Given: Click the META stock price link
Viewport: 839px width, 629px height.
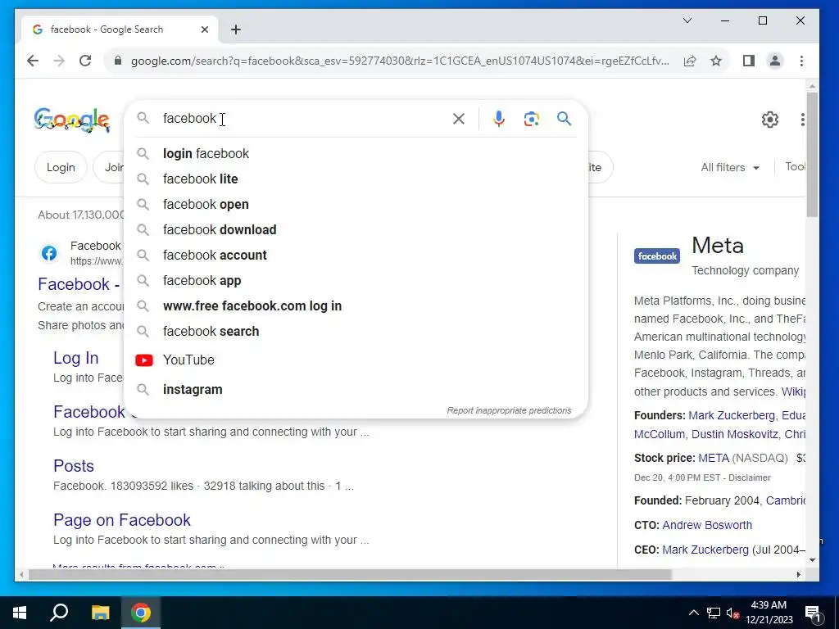Looking at the screenshot, I should point(714,459).
